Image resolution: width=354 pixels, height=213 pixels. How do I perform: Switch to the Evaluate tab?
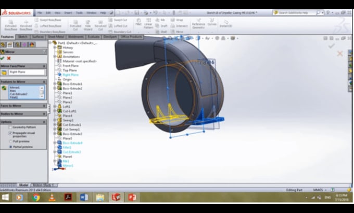point(94,37)
